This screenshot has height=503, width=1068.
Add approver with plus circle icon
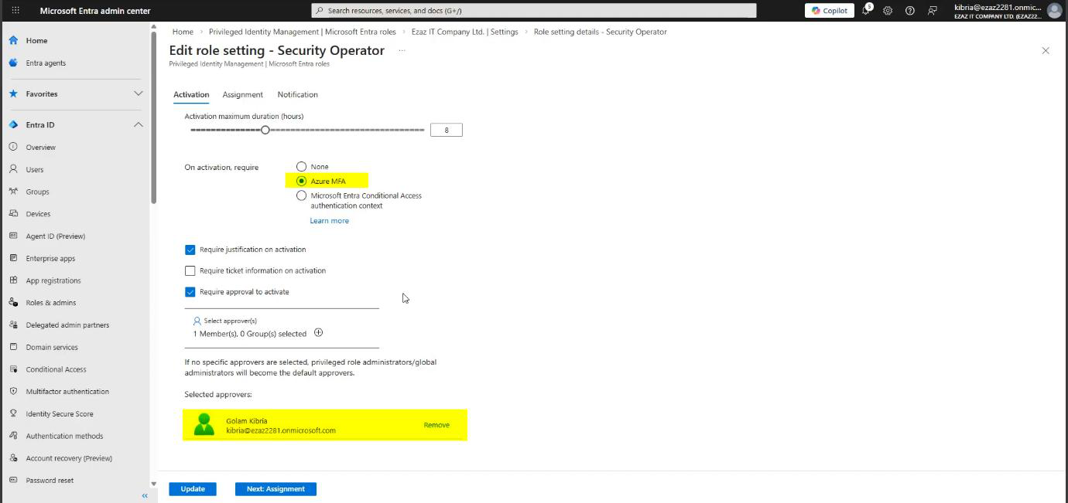tap(318, 333)
